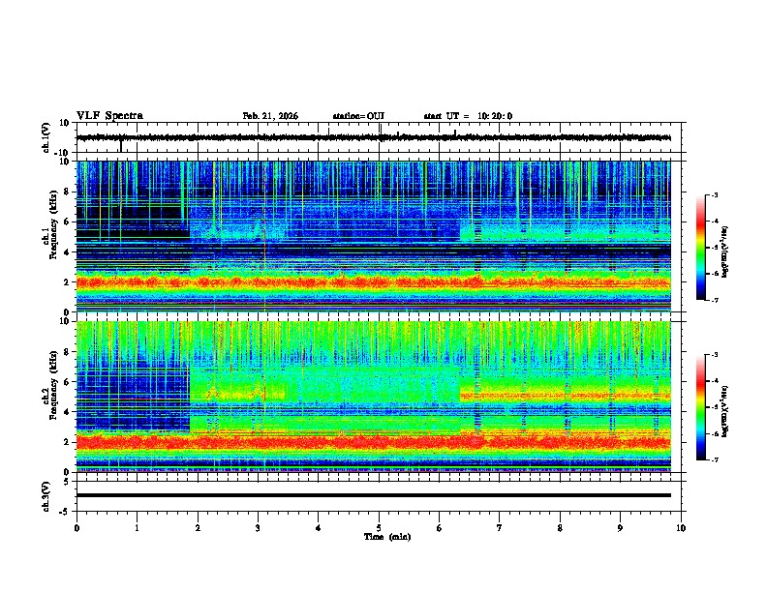This screenshot has height=592, width=767.
Task: Click the "start UT = 10:20:0" header text
Action: [468, 116]
